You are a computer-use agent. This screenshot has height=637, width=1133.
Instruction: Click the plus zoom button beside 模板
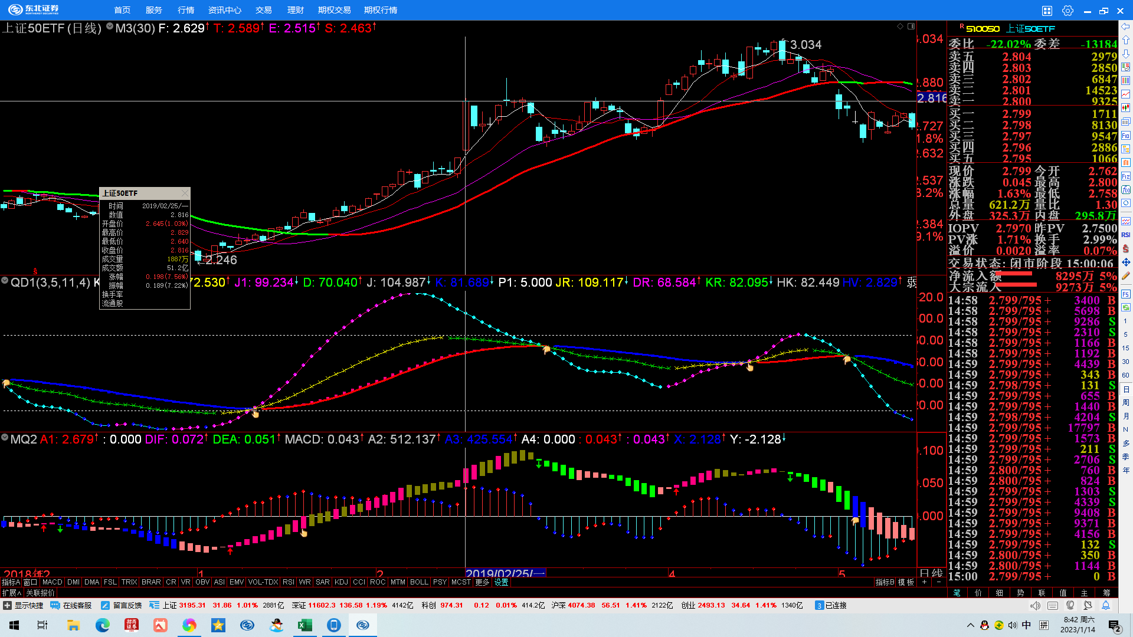(925, 582)
